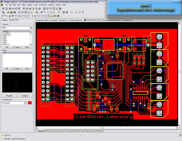Open the Place menu
The height and width of the screenshot is (141, 182).
(24, 5)
